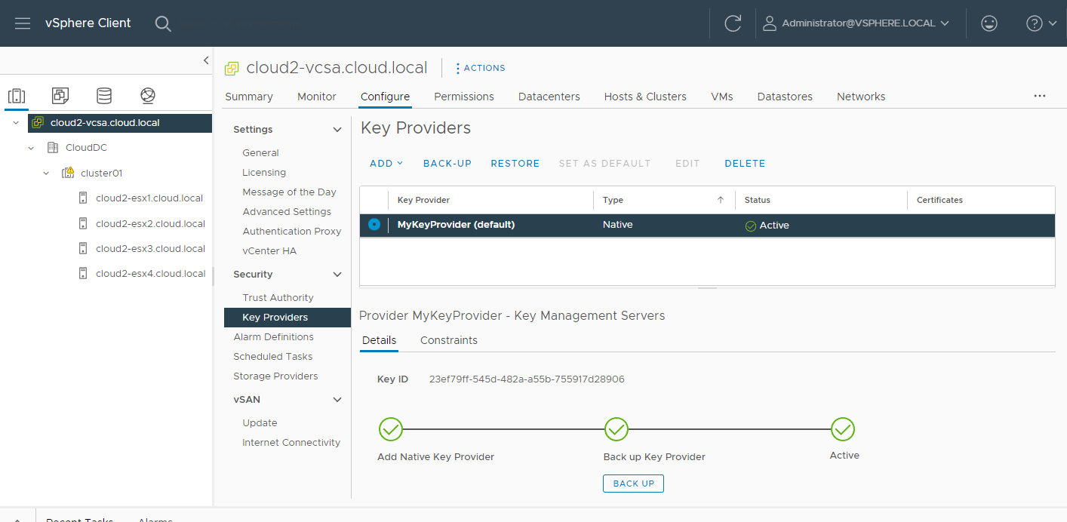Open Storage Providers

[x=275, y=376]
